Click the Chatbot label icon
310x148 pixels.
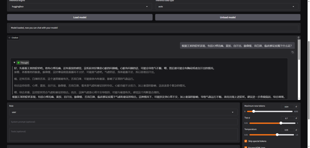coord(9,38)
